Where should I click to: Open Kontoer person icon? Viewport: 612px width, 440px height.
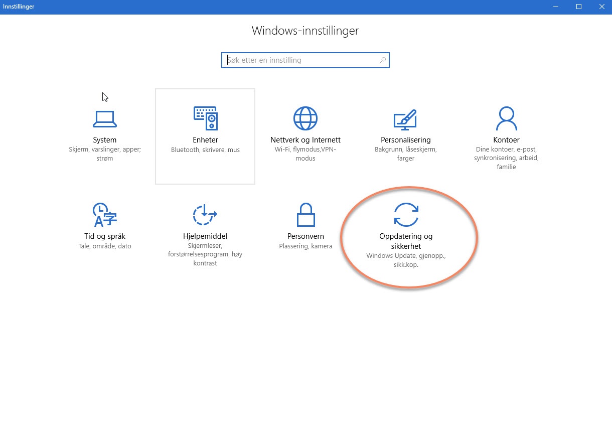click(506, 118)
